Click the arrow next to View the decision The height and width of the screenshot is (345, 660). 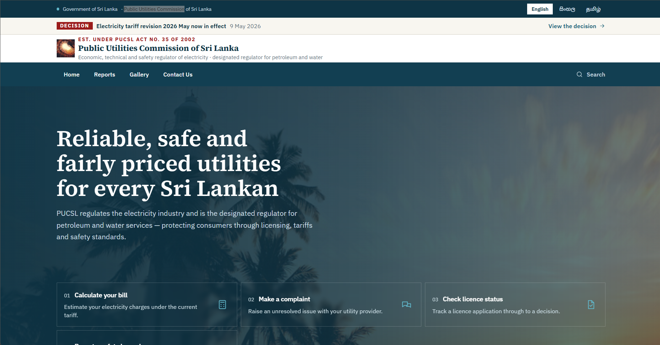(x=602, y=26)
